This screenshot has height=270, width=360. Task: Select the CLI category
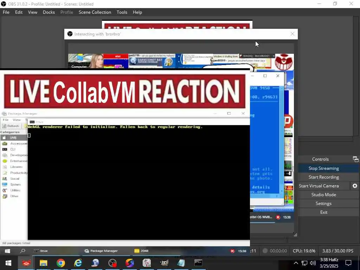(14, 149)
